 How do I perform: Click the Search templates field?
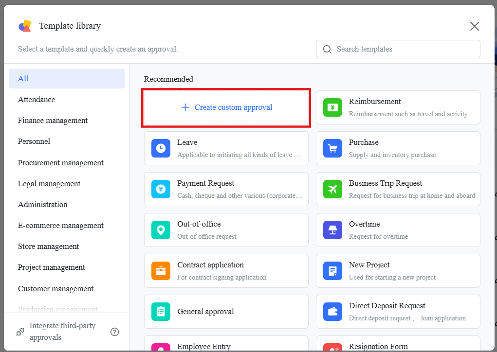point(398,49)
